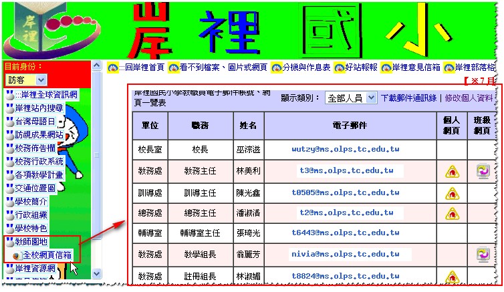The height and width of the screenshot is (292, 504).
Task: Open 林美利 class webpage icon
Action: pyautogui.click(x=483, y=171)
